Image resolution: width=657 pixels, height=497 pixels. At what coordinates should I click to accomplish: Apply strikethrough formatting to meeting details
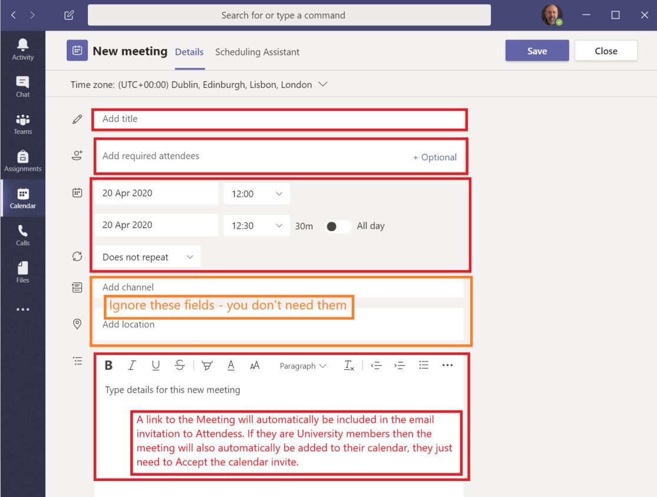click(x=179, y=366)
